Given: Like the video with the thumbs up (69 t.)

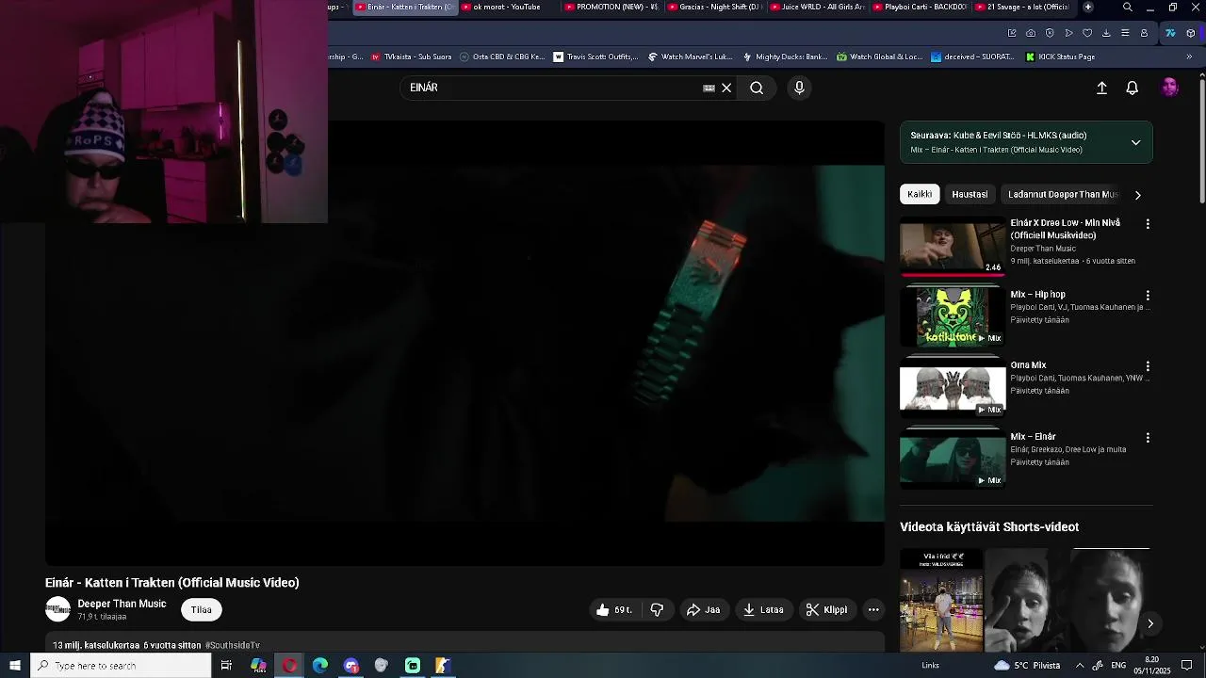Looking at the screenshot, I should click(613, 609).
